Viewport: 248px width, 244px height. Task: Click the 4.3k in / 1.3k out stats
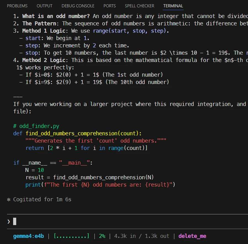tap(142, 236)
